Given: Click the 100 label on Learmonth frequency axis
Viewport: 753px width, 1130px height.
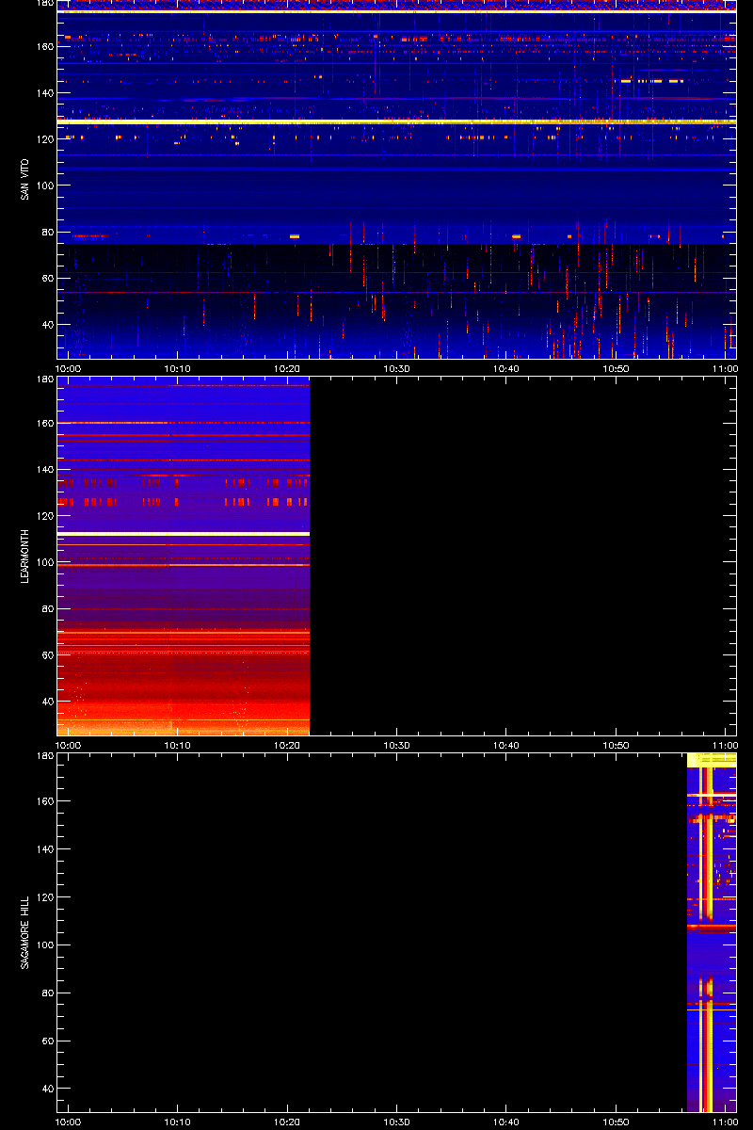Looking at the screenshot, I should coord(43,562).
